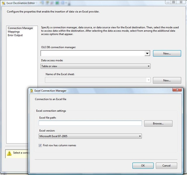Image resolution: width=187 pixels, height=175 pixels.
Task: Open the Excel version dropdown
Action: point(90,136)
